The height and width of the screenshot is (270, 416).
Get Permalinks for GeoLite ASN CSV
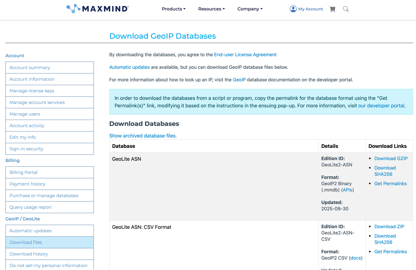pos(391,252)
